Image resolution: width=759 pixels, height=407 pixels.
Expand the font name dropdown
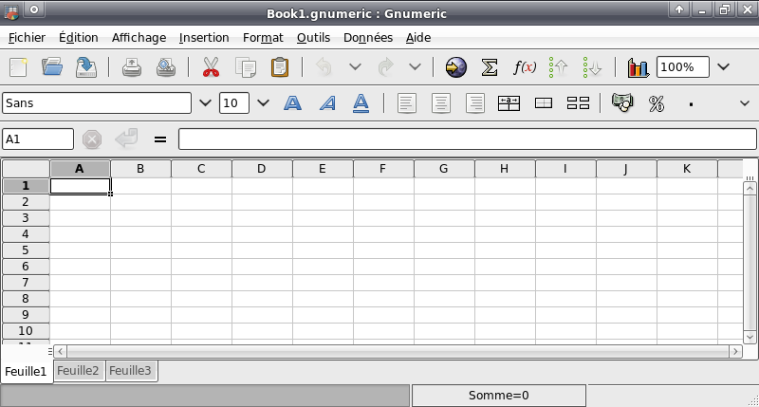pyautogui.click(x=205, y=103)
